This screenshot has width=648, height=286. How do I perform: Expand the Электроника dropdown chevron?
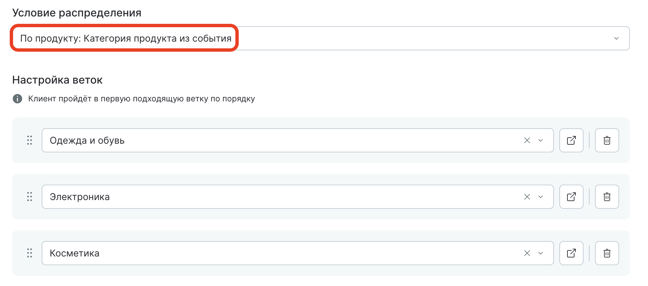point(541,197)
